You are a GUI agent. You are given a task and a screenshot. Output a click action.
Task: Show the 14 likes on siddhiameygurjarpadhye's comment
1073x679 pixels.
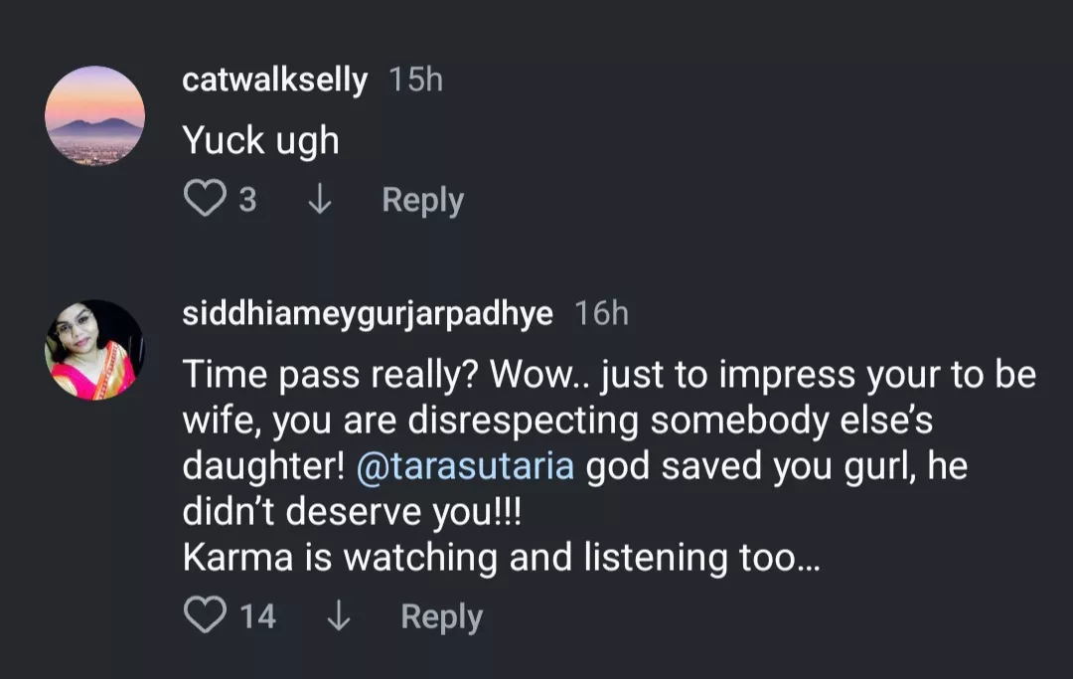click(257, 616)
